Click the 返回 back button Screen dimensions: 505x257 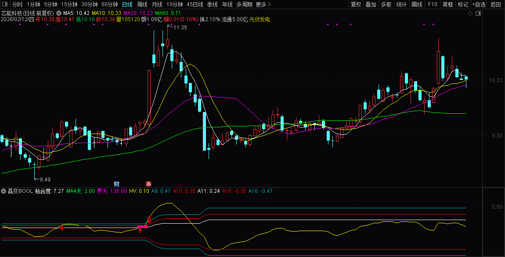tap(495, 5)
